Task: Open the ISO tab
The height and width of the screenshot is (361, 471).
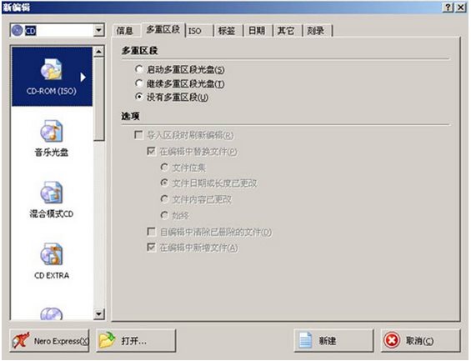Action: 198,31
